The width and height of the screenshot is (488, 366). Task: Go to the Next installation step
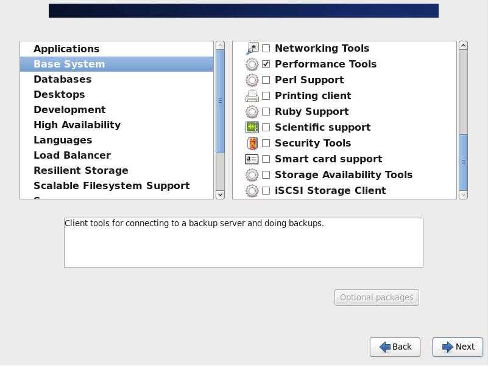(x=458, y=347)
